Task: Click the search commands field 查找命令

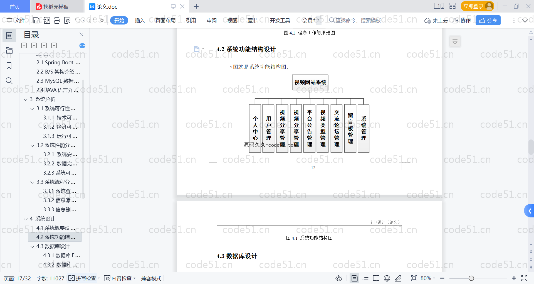Action: point(355,20)
